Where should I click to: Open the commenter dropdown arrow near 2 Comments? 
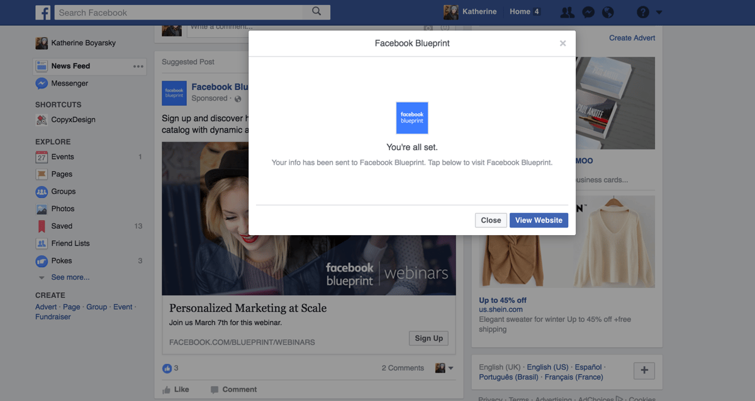451,368
